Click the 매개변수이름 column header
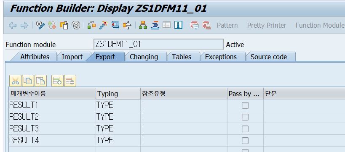This screenshot has height=152, width=345. point(52,94)
